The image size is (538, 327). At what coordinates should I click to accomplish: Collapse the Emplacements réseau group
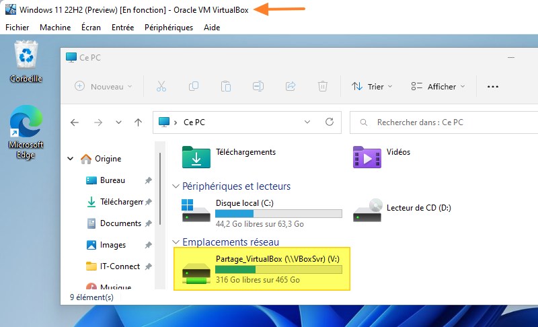[176, 242]
